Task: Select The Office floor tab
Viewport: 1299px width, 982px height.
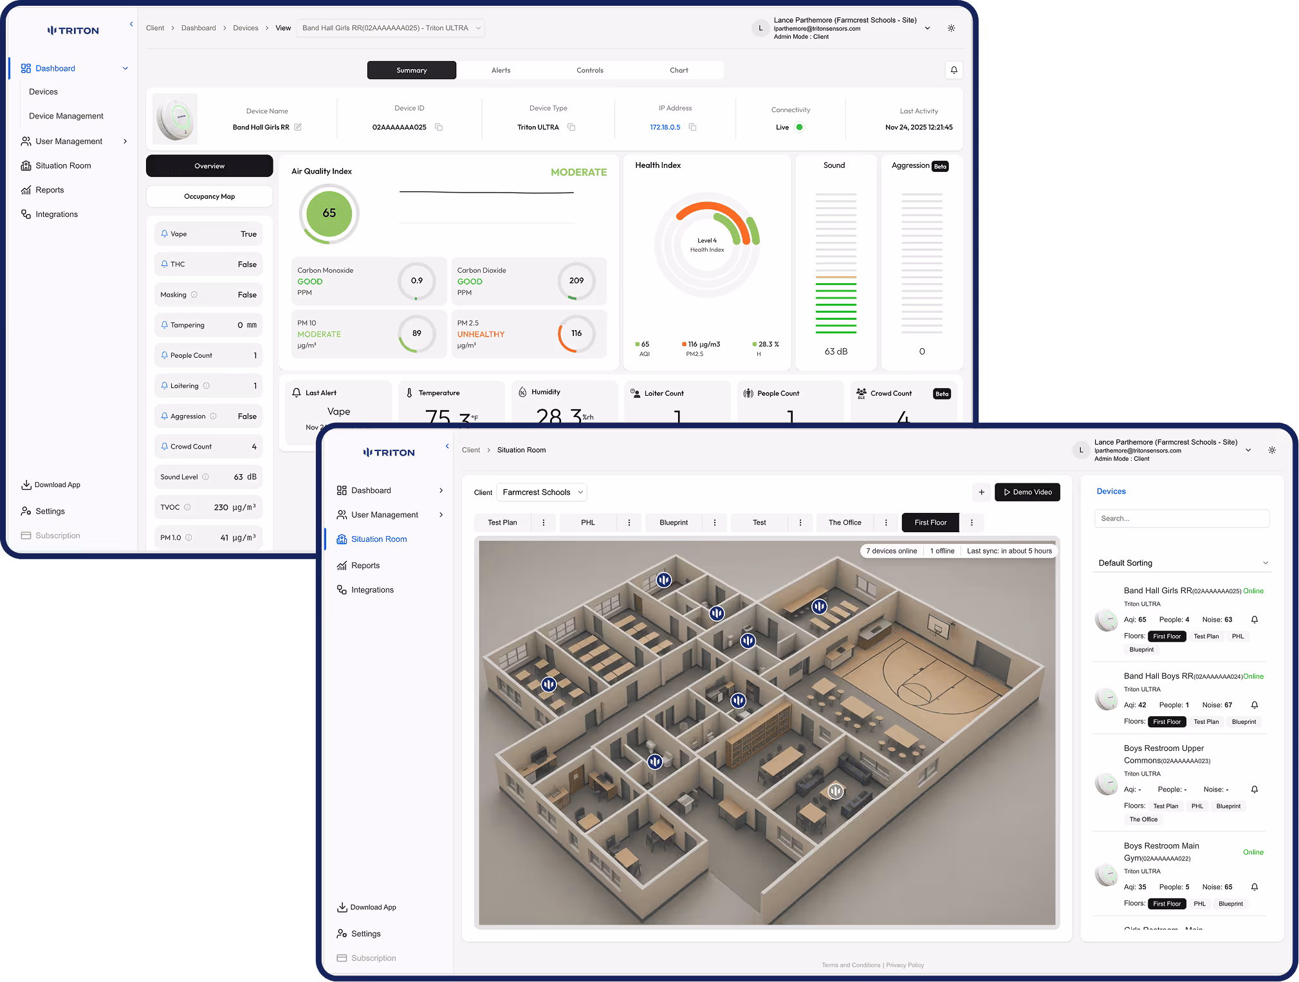Action: (x=844, y=523)
